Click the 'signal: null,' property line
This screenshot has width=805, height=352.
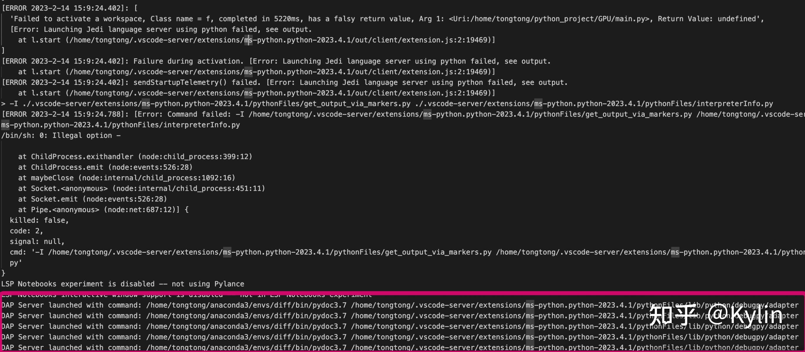[x=37, y=241]
